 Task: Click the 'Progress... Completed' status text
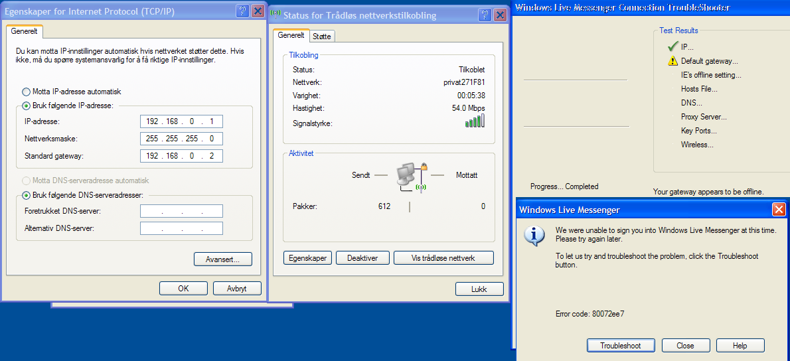point(564,186)
